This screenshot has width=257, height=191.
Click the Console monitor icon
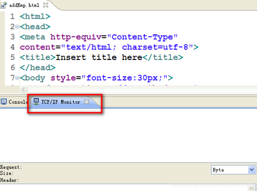coord(4,102)
